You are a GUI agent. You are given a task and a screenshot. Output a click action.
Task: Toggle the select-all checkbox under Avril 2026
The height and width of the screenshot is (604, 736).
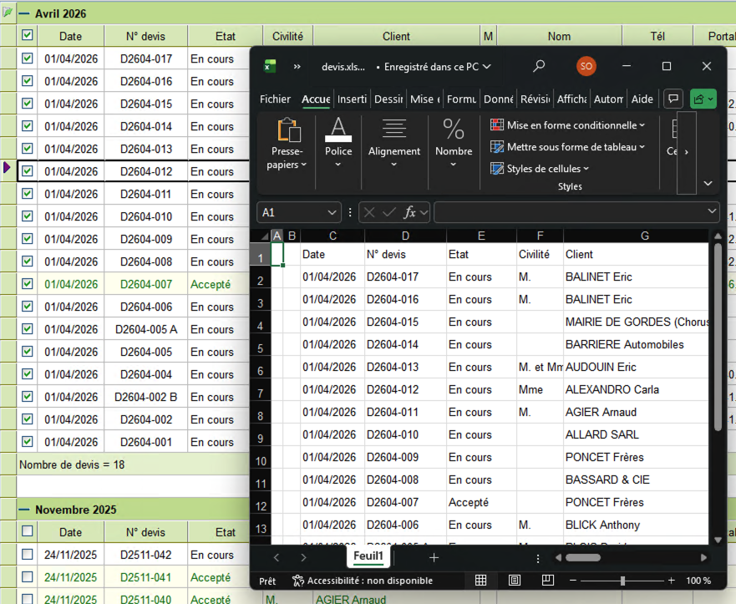click(x=28, y=36)
